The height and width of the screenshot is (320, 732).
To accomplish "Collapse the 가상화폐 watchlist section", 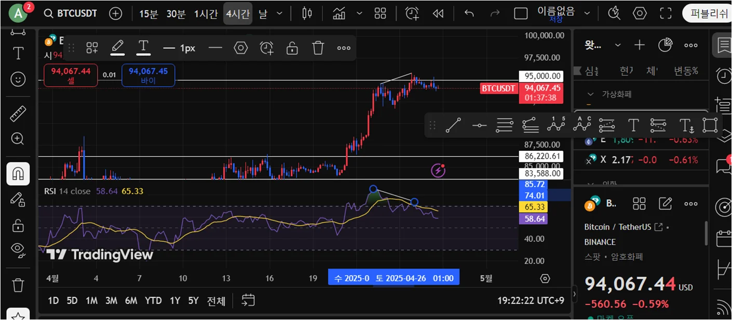I will click(x=590, y=94).
